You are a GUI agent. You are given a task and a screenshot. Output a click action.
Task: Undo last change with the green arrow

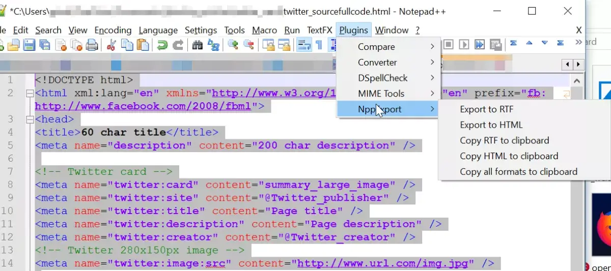point(162,45)
